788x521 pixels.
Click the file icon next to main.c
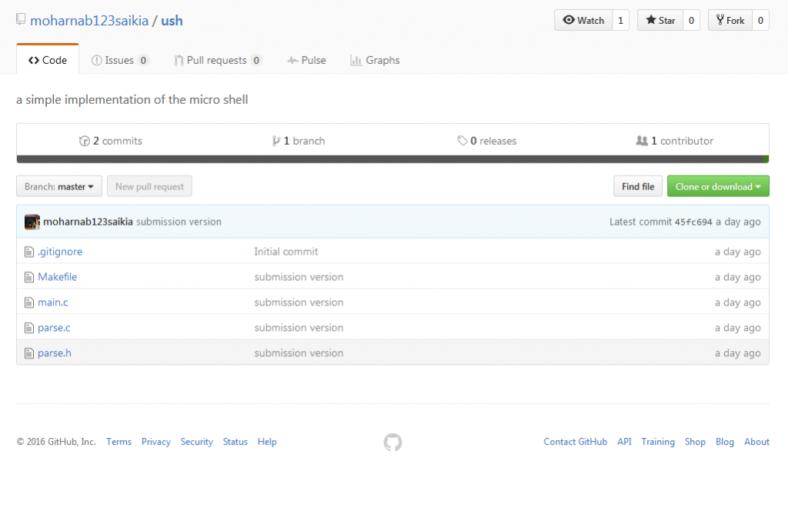point(29,302)
